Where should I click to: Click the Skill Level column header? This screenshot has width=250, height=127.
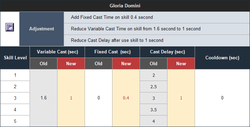click(15, 58)
